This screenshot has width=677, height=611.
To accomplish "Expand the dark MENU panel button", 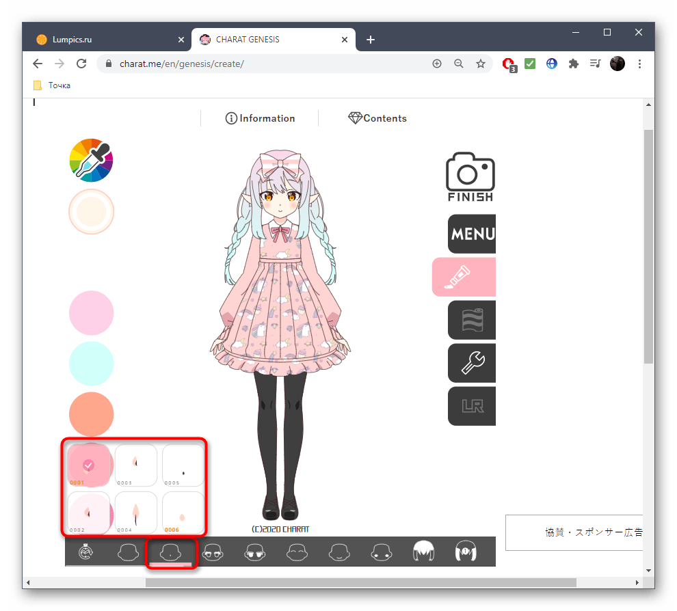I will click(472, 234).
